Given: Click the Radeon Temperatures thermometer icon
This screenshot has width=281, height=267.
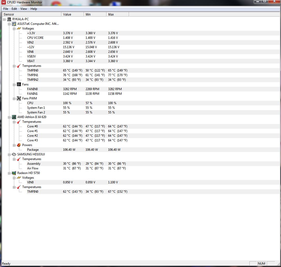Looking at the screenshot, I should [19, 187].
